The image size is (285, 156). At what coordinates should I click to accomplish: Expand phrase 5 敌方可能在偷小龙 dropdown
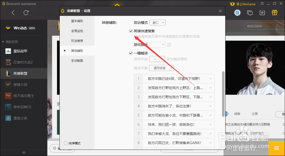pyautogui.click(x=210, y=115)
